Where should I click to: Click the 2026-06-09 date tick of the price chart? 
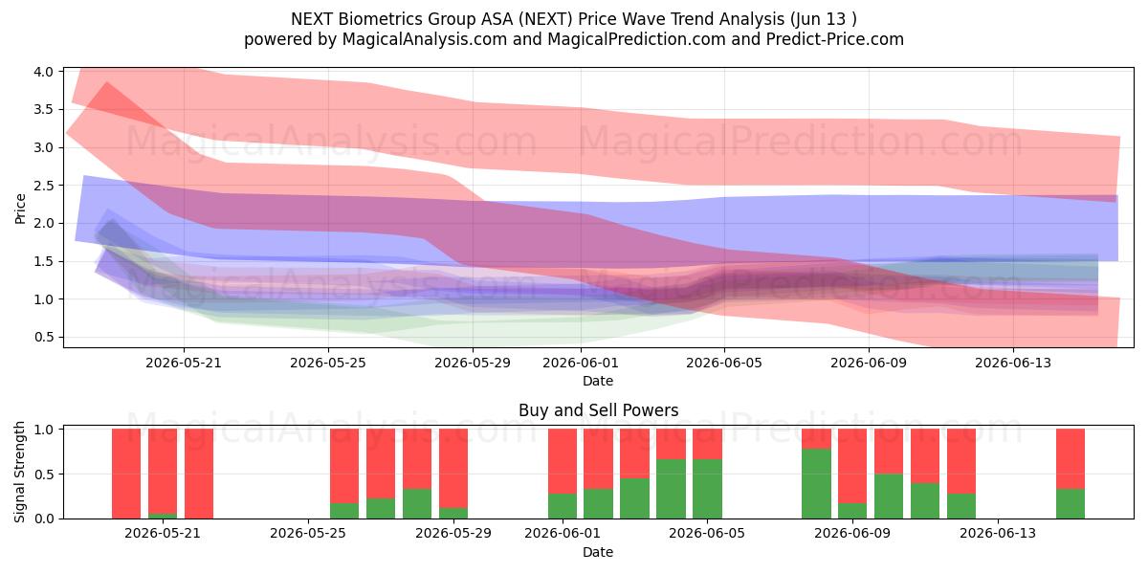pos(869,363)
